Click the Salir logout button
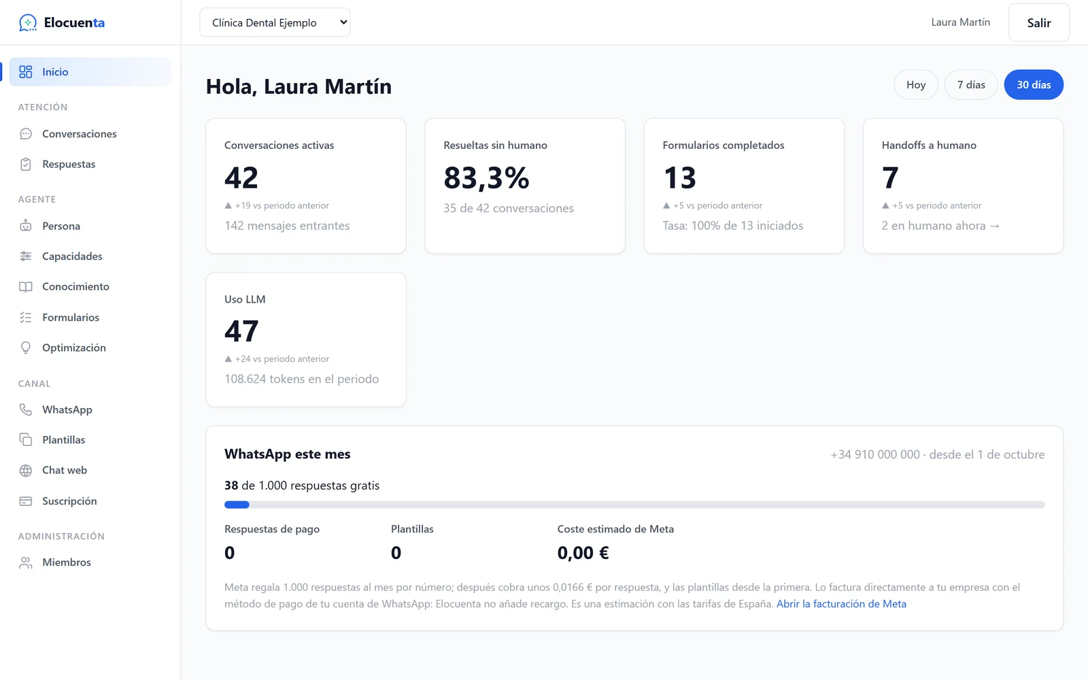Screen dimensions: 1088x680 click(1039, 22)
